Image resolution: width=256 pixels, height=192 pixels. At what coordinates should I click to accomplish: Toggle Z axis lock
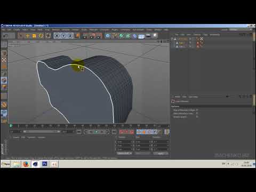point(70,36)
